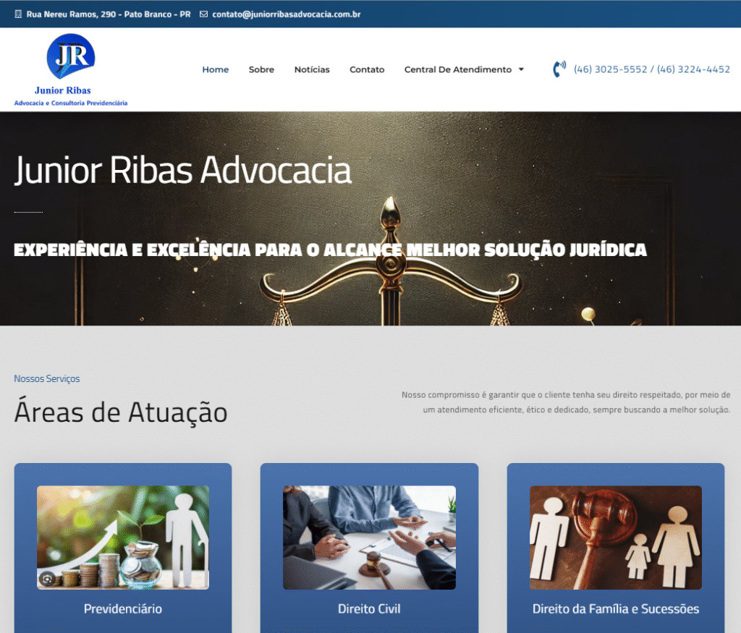Select the Previdenciário service title
The image size is (741, 633).
pos(123,609)
